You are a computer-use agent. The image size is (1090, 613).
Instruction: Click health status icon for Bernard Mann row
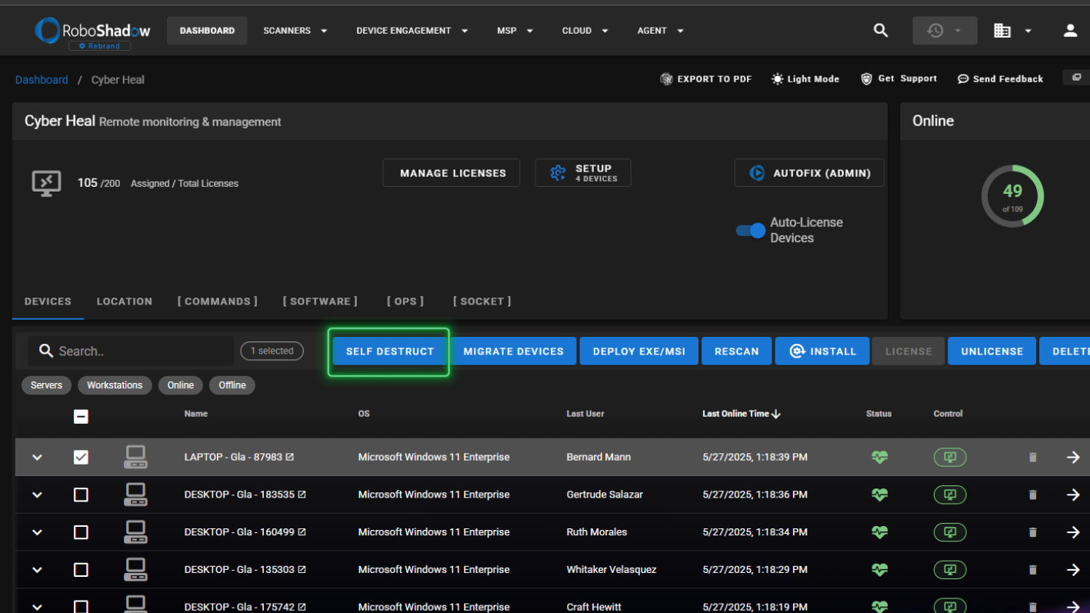click(x=880, y=457)
